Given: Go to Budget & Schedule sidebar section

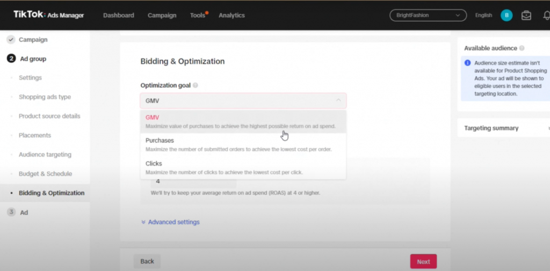Looking at the screenshot, I should point(45,174).
